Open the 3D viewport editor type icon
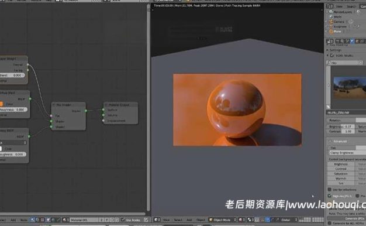The width and height of the screenshot is (366, 226). click(157, 220)
